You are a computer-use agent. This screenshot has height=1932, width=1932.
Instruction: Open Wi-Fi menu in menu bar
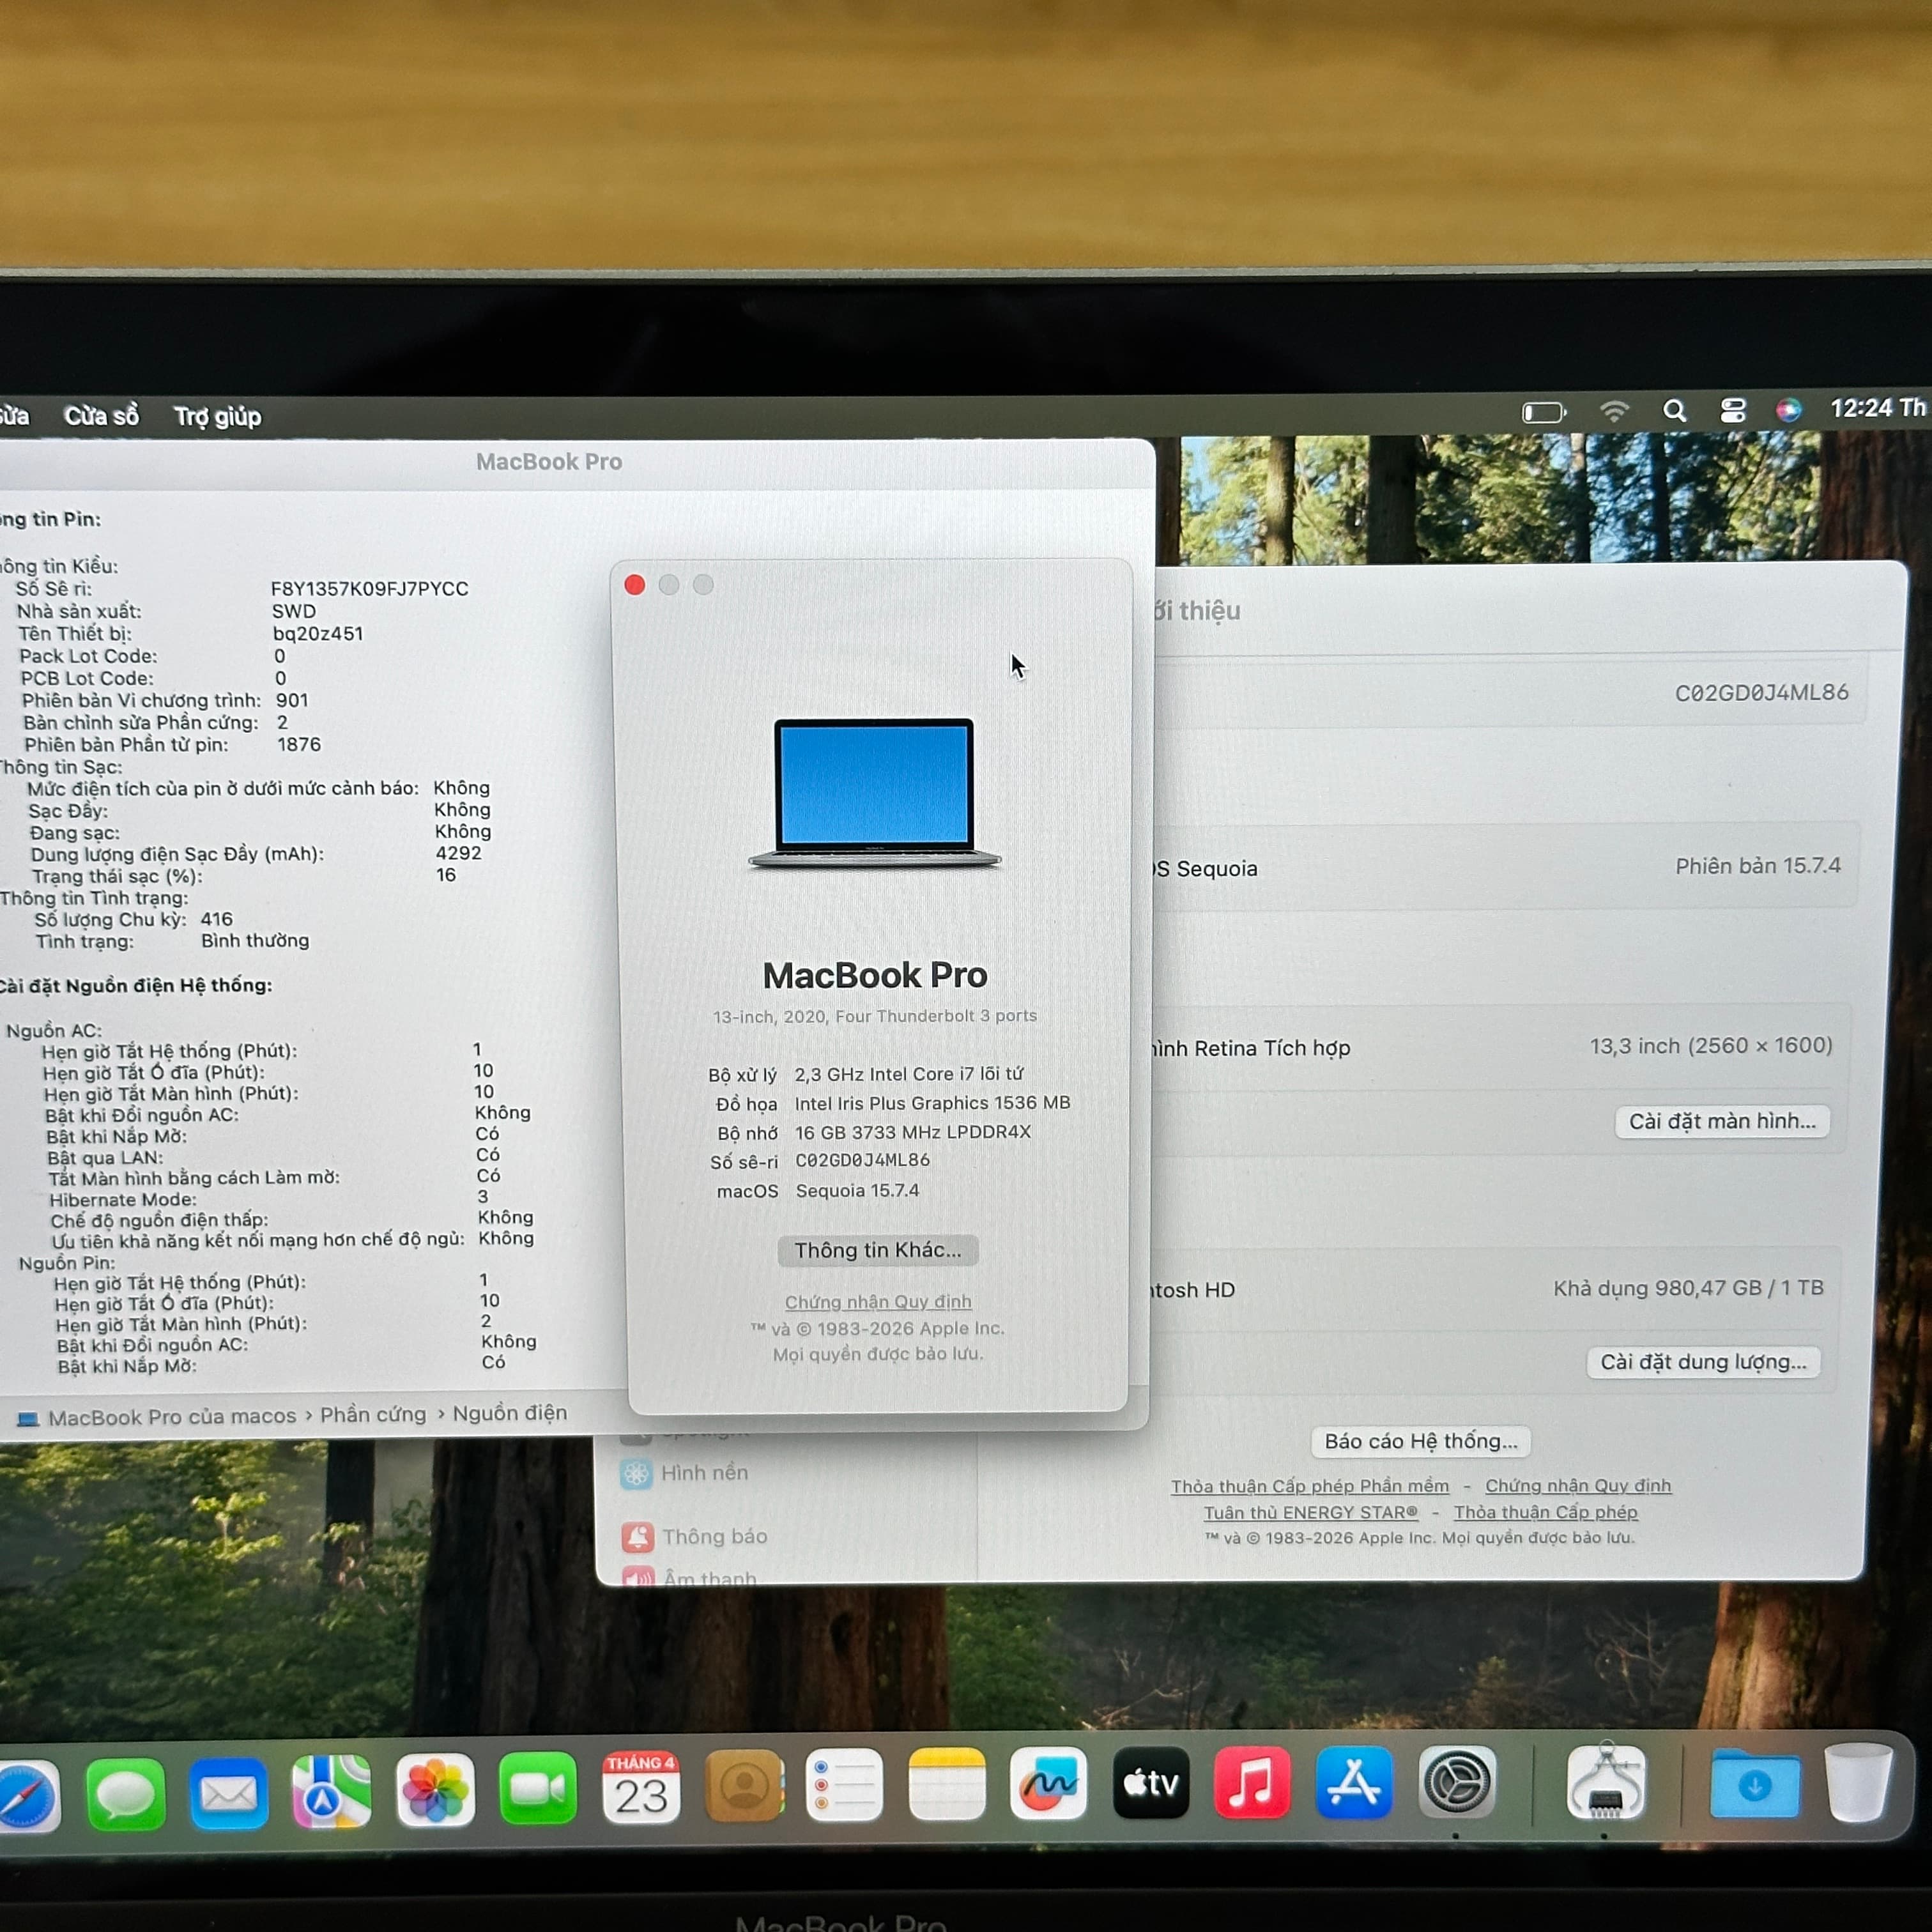(x=1614, y=411)
